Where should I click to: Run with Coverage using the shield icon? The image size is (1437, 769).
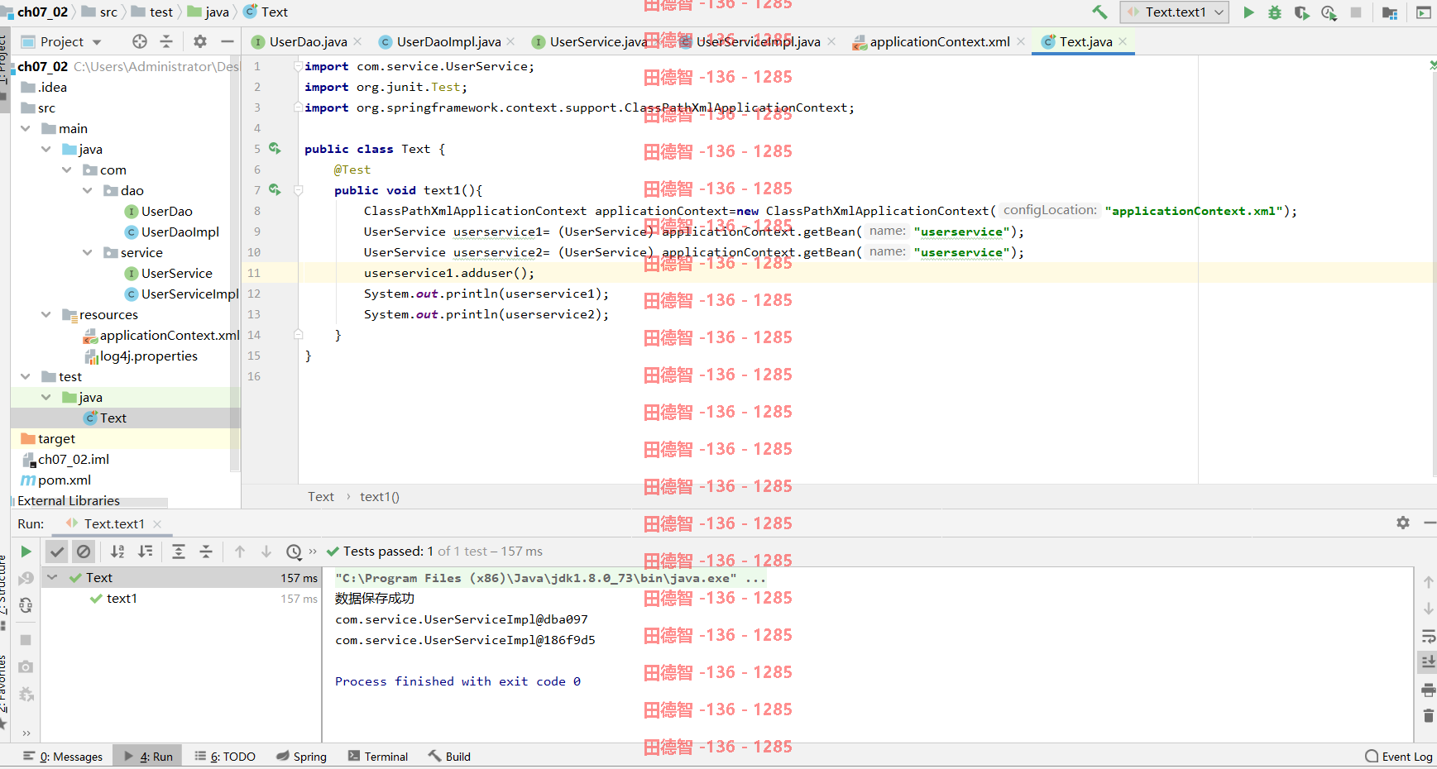[1301, 12]
